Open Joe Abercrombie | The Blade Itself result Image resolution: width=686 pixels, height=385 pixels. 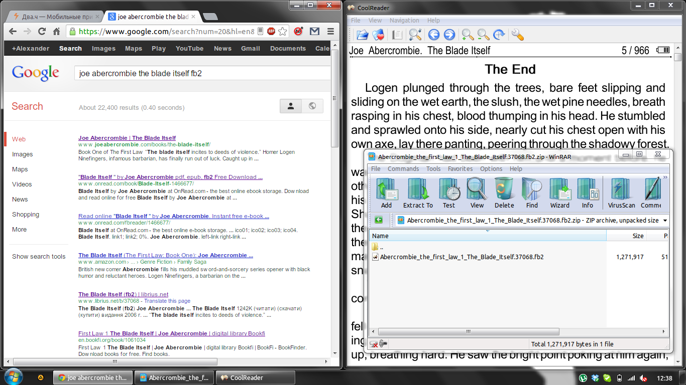point(127,138)
